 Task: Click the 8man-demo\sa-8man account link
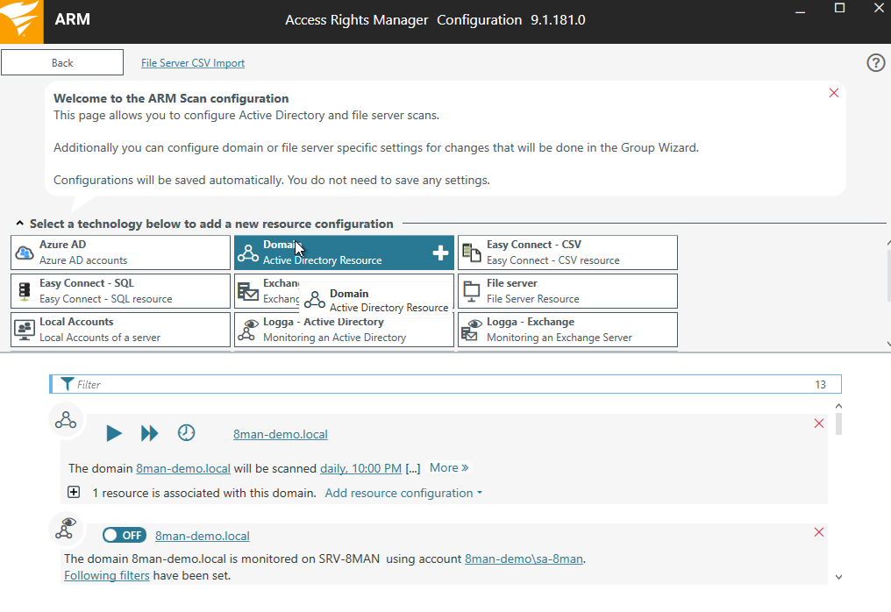524,559
